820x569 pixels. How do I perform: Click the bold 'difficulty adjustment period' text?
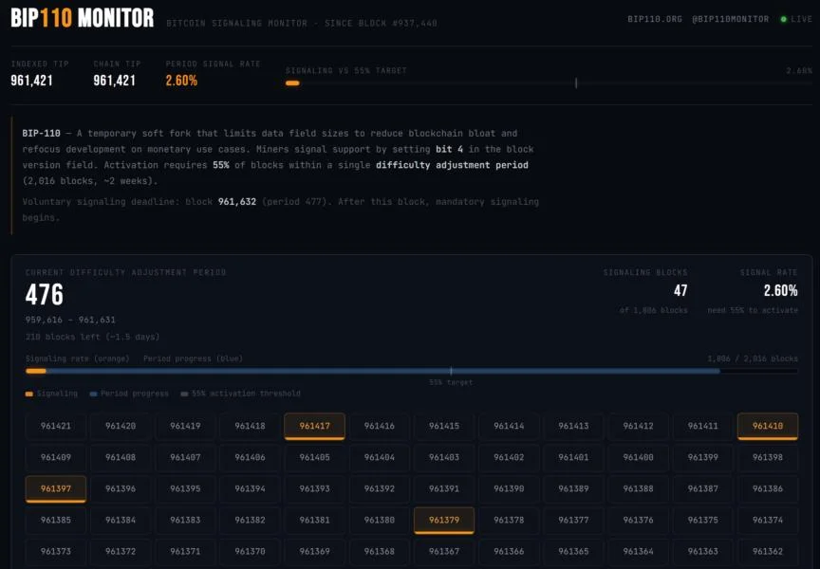[452, 165]
